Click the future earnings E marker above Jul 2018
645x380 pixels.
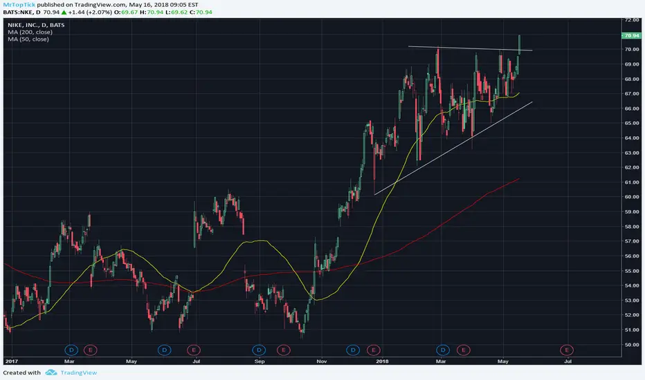(x=566, y=350)
